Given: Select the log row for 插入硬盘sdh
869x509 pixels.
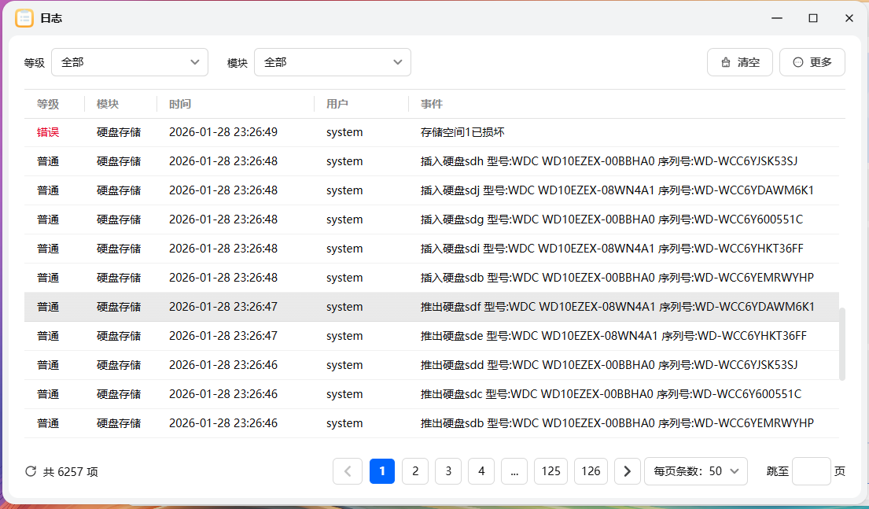Looking at the screenshot, I should (x=433, y=160).
